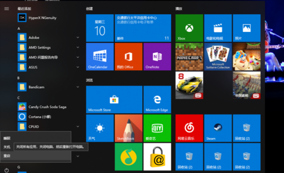284x173 pixels.
Task: Open the 回收站 (2) tile below 网易云音乐
Action: click(x=189, y=157)
